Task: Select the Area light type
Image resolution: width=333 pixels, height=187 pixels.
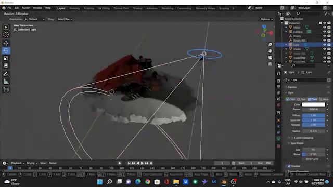Action: 324,99
